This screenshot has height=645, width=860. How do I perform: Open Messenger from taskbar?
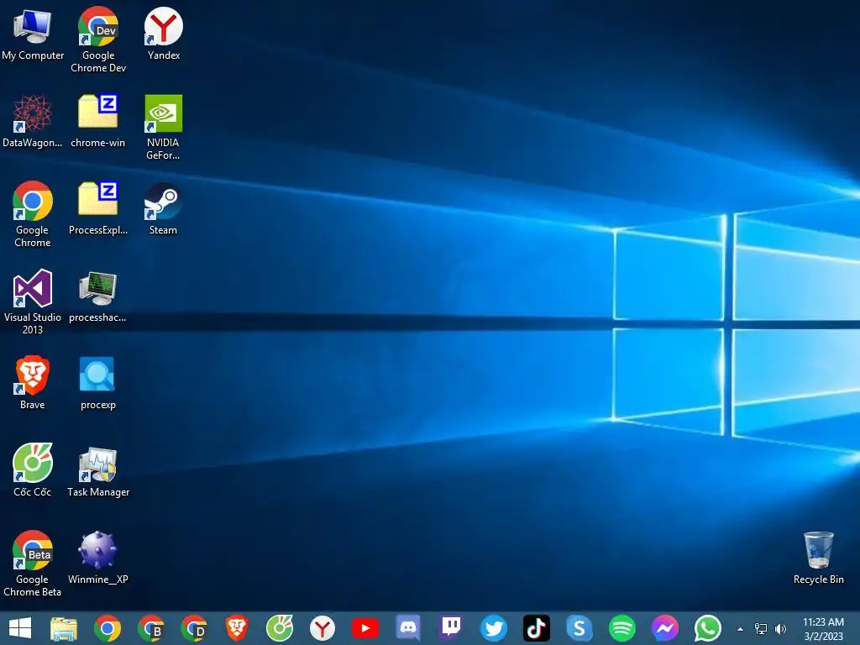pos(665,628)
